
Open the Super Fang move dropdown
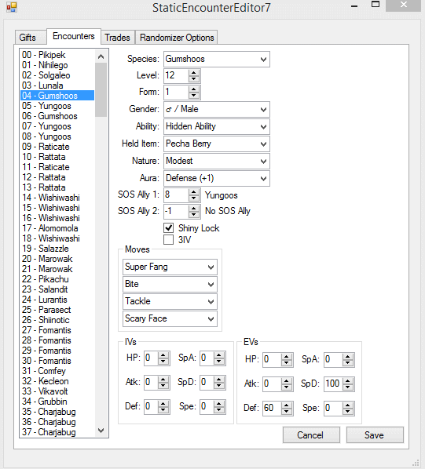170,267
